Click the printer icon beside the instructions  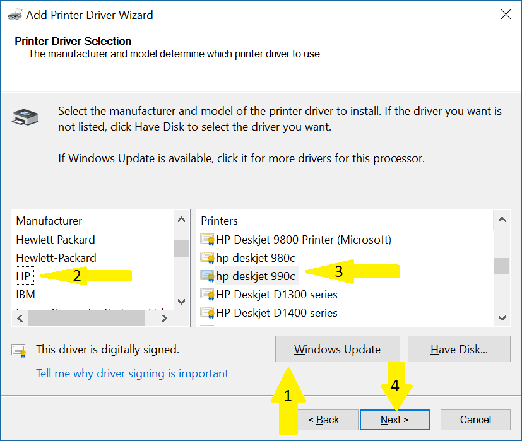point(25,117)
